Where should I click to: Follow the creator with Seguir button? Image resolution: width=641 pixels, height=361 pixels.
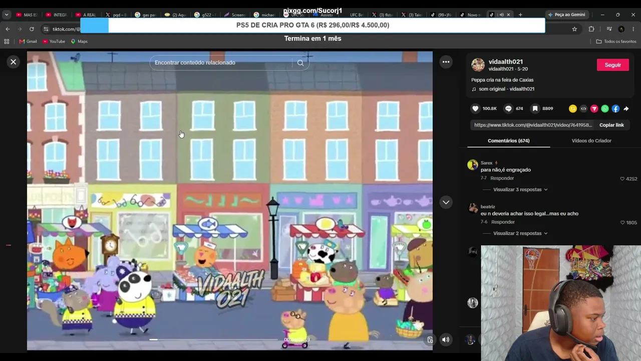pos(613,65)
